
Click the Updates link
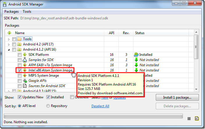119,98
